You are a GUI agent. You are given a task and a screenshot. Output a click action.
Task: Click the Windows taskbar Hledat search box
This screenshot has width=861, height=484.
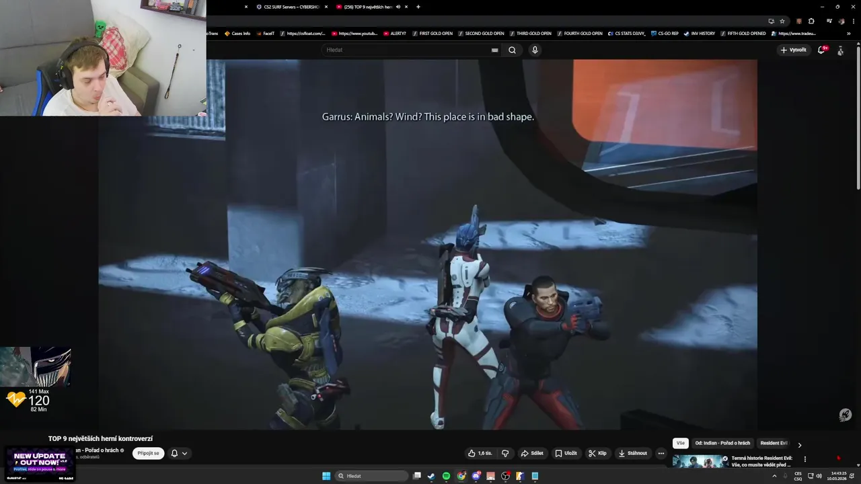pos(372,476)
